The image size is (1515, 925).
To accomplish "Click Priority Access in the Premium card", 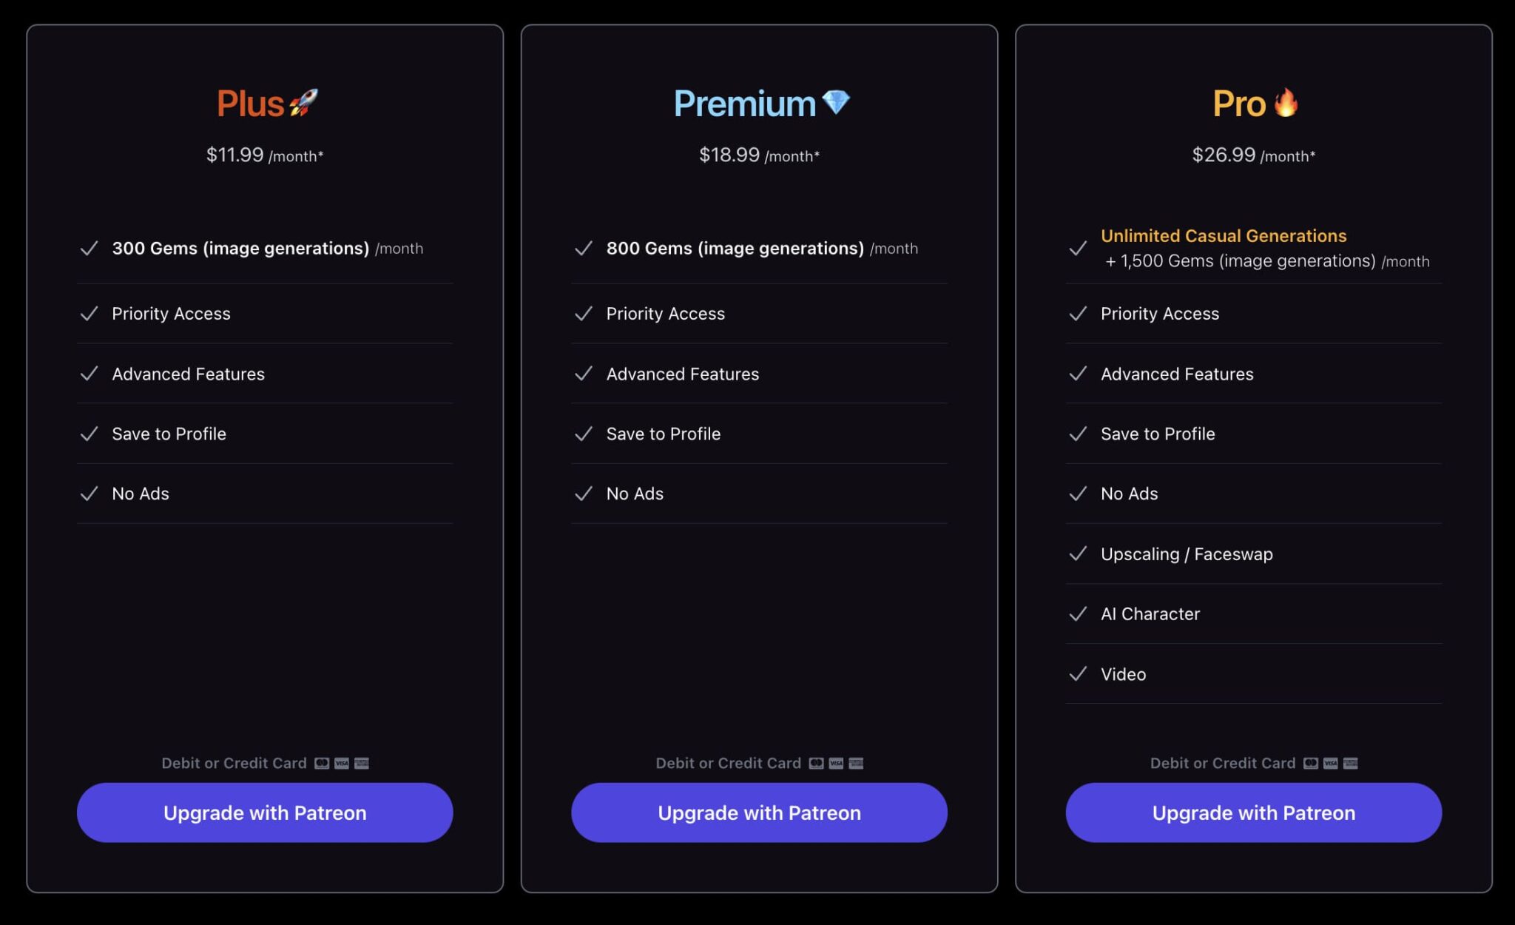I will 665,314.
